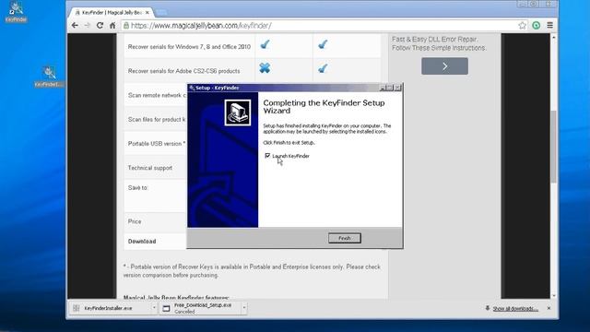This screenshot has width=590, height=332.
Task: Click the 'Download' row label
Action: pos(142,242)
